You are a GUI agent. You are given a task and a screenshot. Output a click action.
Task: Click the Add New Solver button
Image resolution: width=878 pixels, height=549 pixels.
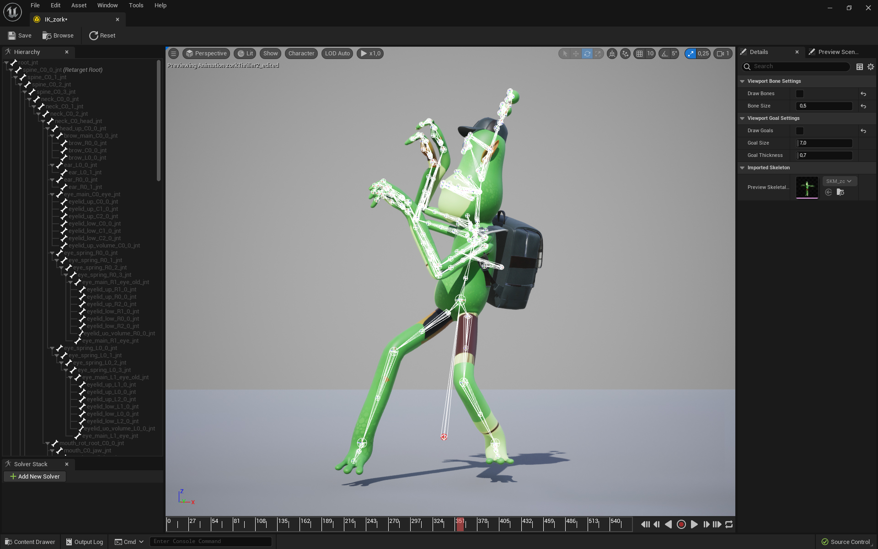(35, 476)
